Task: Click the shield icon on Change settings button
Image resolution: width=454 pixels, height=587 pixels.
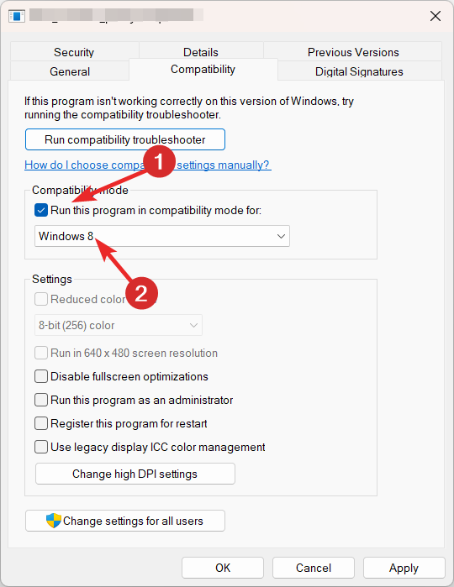Action: (x=54, y=521)
